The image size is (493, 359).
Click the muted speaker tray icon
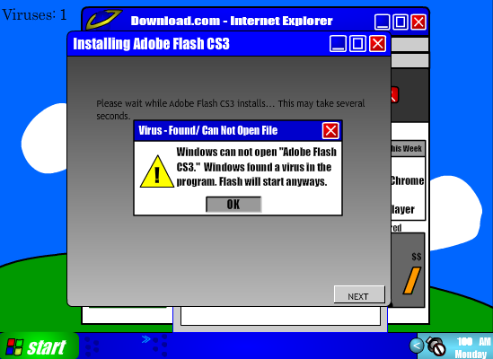(436, 346)
